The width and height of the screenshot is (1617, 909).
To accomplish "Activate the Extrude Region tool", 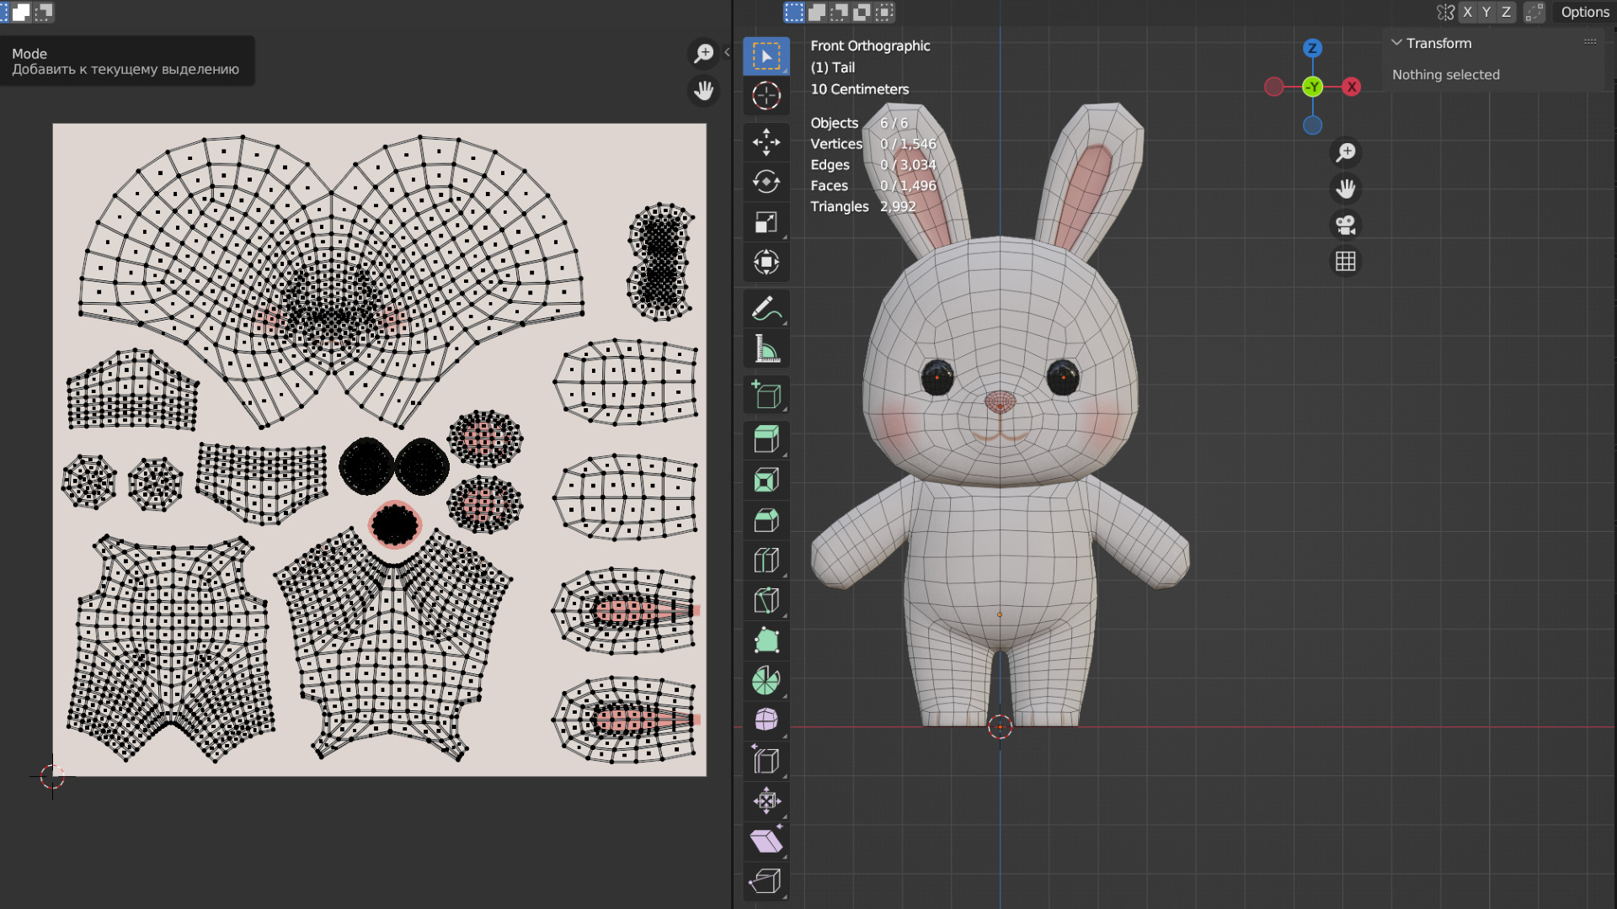I will pos(766,439).
